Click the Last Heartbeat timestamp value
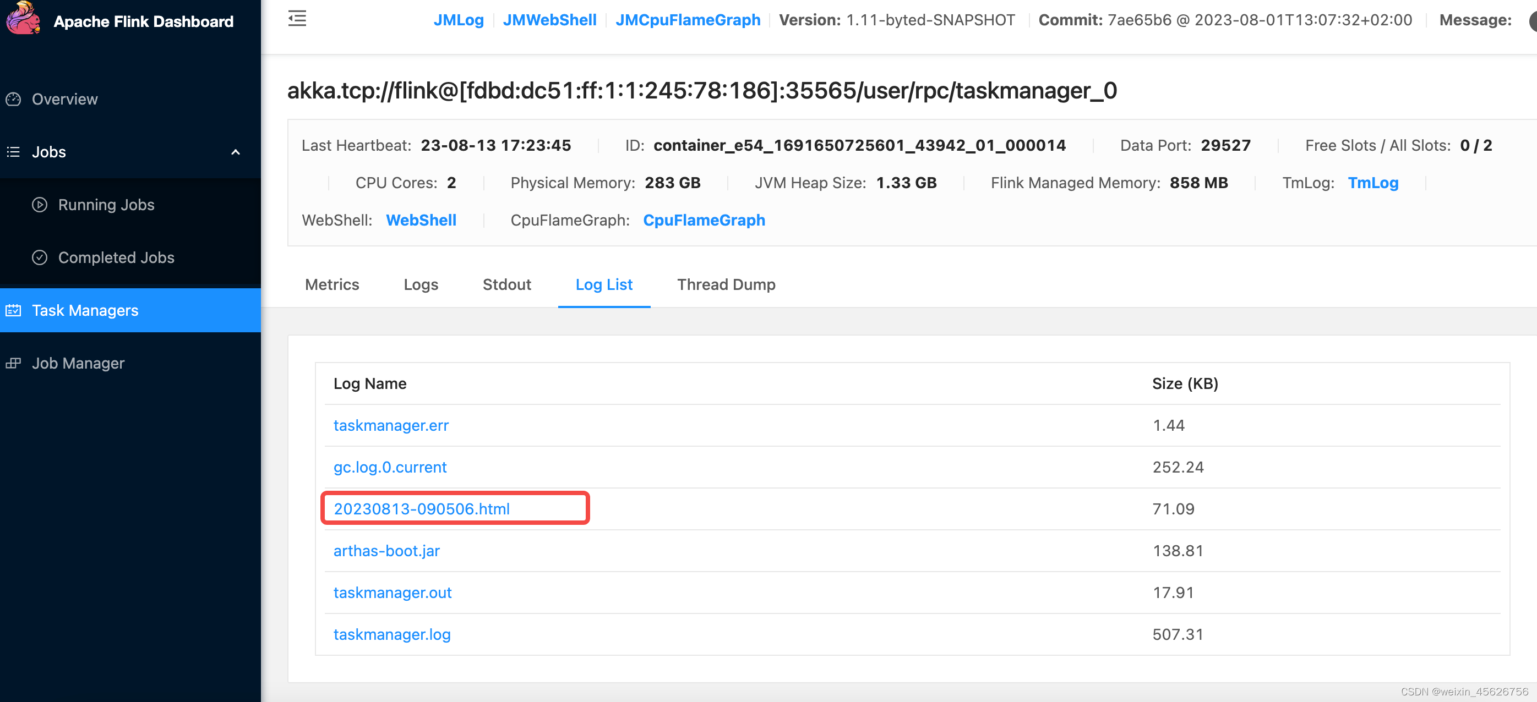 click(495, 146)
